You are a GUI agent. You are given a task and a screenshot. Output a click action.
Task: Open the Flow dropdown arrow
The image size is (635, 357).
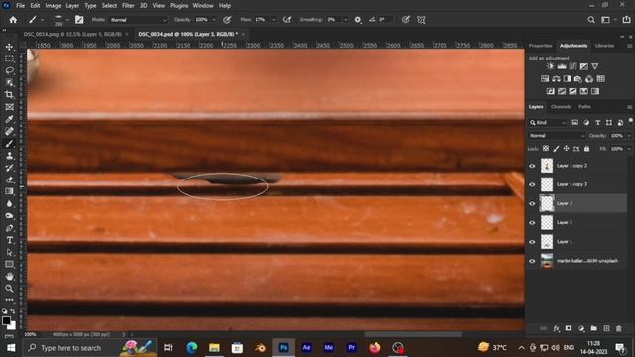click(274, 20)
